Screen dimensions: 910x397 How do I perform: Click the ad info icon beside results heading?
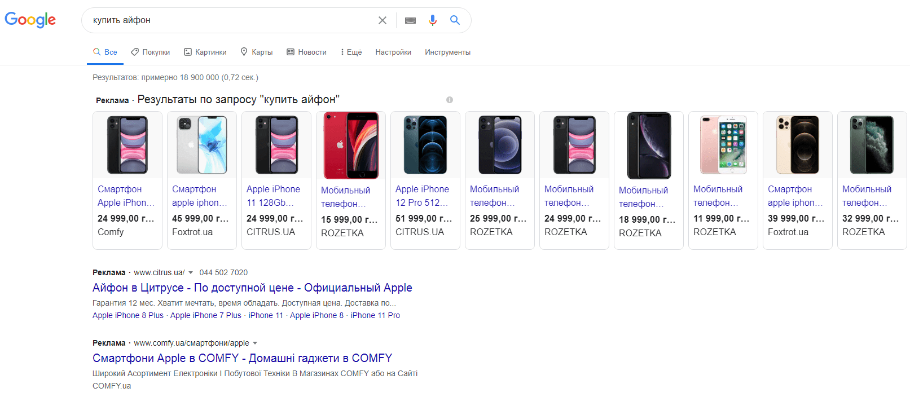(450, 100)
